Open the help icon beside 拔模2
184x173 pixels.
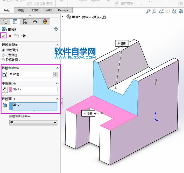[x=56, y=29]
